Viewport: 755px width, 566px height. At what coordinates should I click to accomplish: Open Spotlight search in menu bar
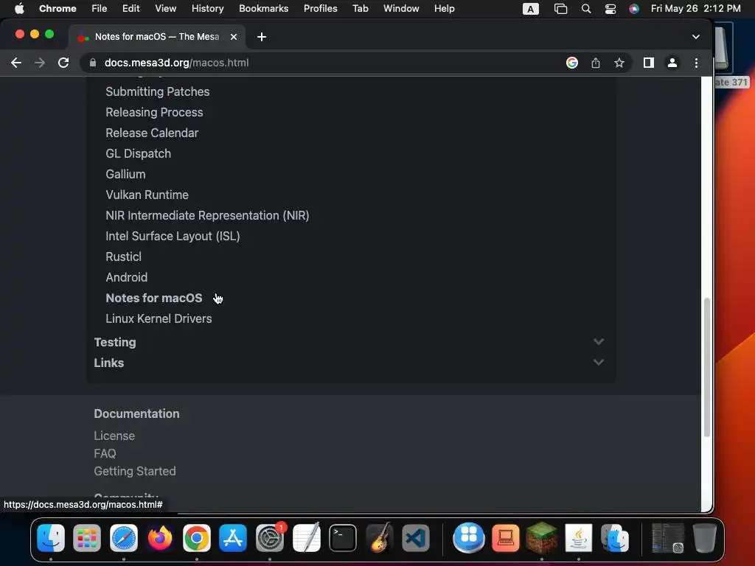[586, 9]
